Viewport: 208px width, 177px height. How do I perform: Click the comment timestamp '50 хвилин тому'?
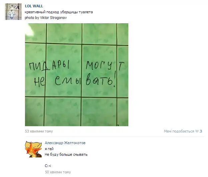point(58,172)
